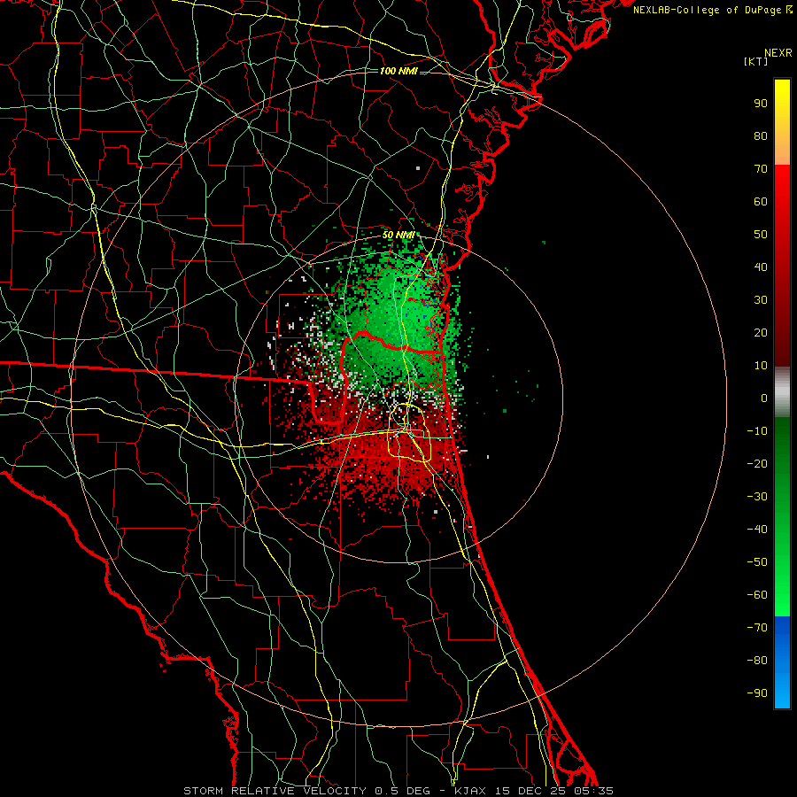The image size is (797, 797).
Task: Click the -60 value on the velocity scale
Action: (x=757, y=595)
